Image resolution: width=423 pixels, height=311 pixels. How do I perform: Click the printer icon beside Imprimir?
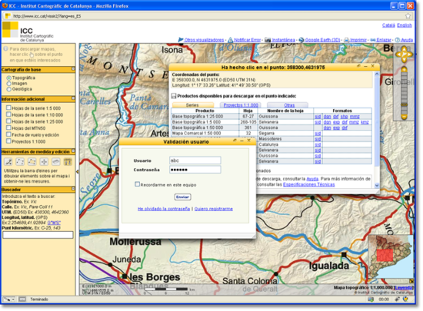[x=347, y=40]
